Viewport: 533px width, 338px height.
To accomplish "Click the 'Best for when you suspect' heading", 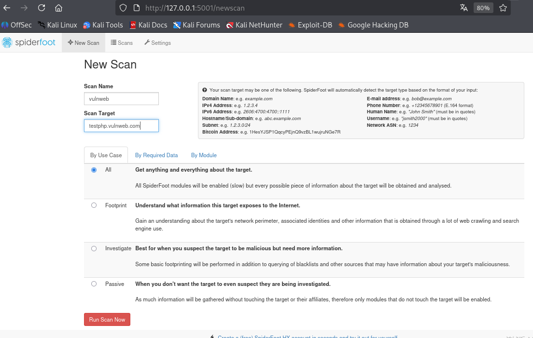I will pyautogui.click(x=238, y=248).
